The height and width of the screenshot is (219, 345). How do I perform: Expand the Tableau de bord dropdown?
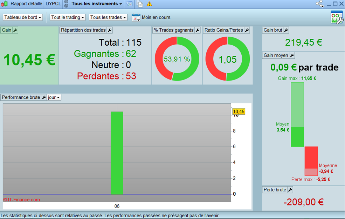pos(23,17)
